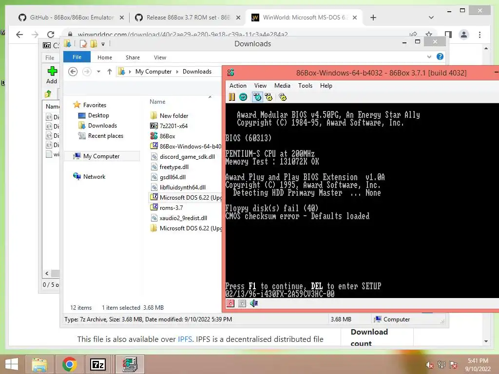Click My Computer in the address breadcrumb
The width and height of the screenshot is (499, 374).
[154, 72]
